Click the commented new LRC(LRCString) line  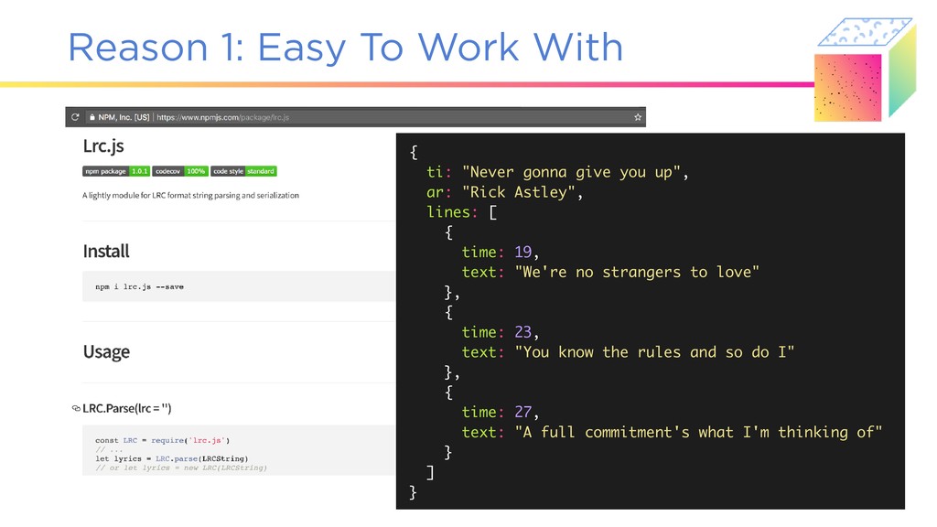[x=181, y=468]
